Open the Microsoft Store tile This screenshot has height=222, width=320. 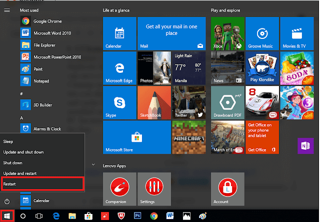click(137, 137)
